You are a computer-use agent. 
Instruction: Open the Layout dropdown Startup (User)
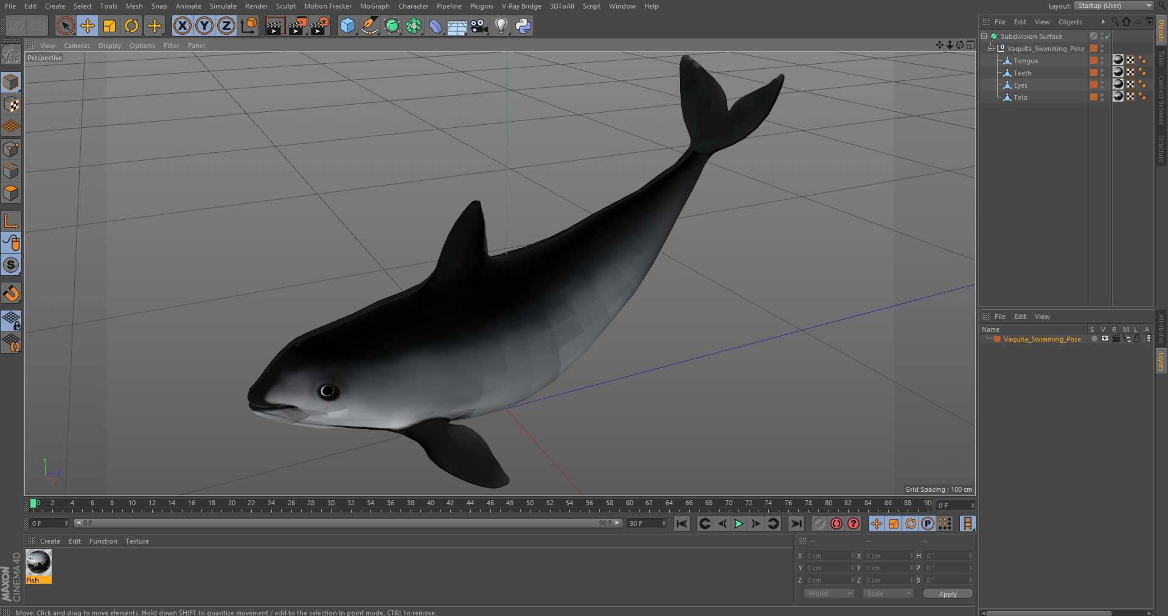pyautogui.click(x=1113, y=5)
